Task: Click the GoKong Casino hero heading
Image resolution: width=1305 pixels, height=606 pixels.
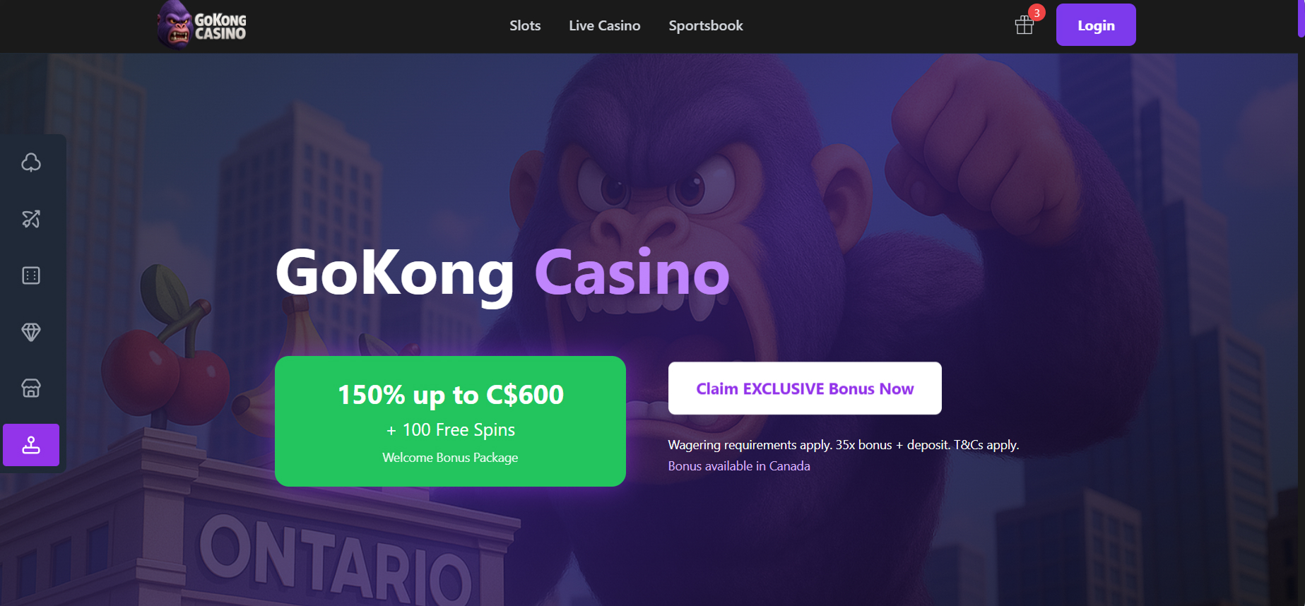Action: (x=502, y=274)
